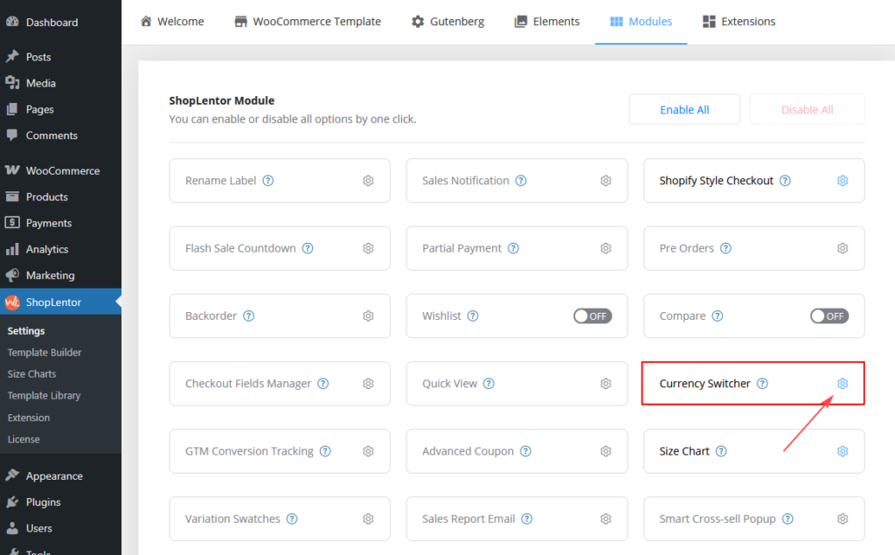
Task: Enable the Compare module switch
Action: (x=829, y=316)
